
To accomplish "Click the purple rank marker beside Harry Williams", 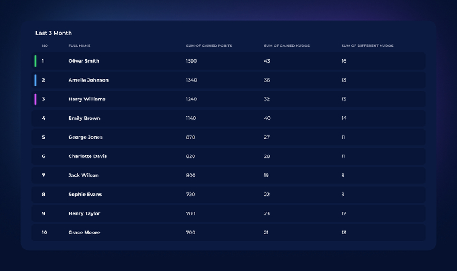I will click(x=35, y=99).
